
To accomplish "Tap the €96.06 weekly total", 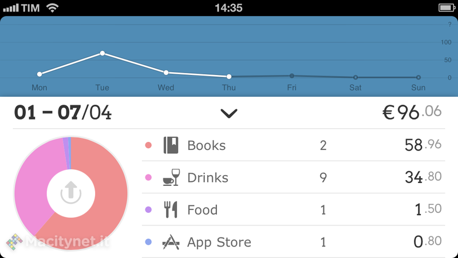I will (412, 112).
